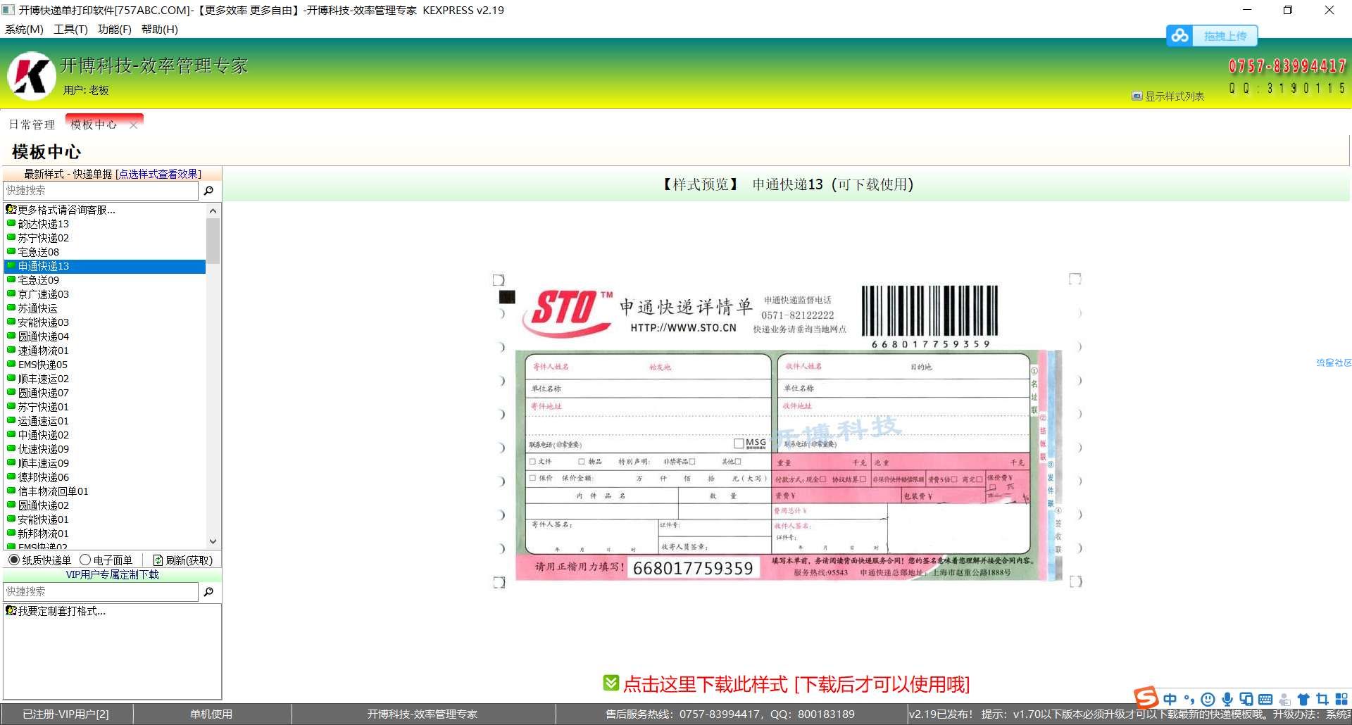Click icon of 更多格式请咨询客服 entry
This screenshot has height=725, width=1352.
(11, 209)
